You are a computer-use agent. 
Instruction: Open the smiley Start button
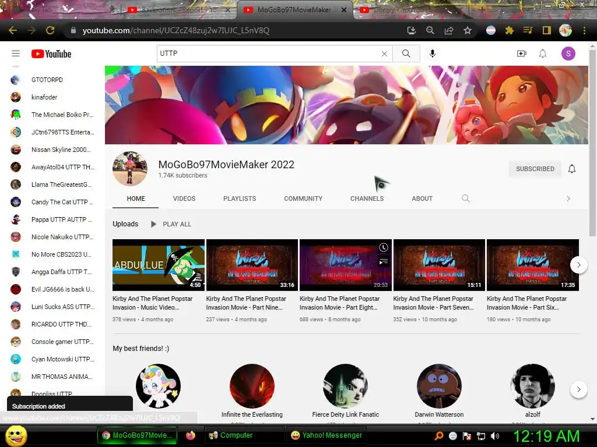click(16, 435)
